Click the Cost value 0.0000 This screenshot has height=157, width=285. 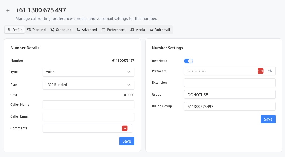tap(129, 95)
